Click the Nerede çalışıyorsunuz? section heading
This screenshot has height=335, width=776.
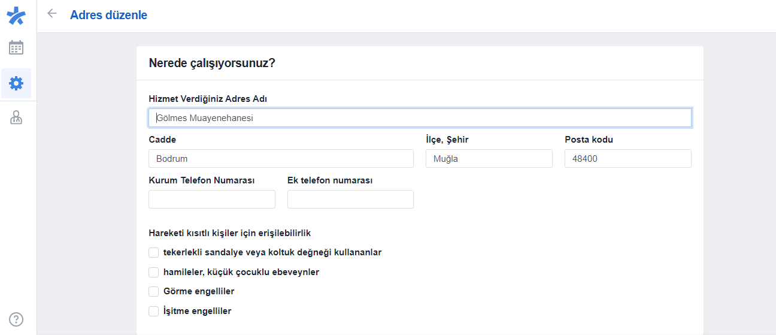coord(212,63)
